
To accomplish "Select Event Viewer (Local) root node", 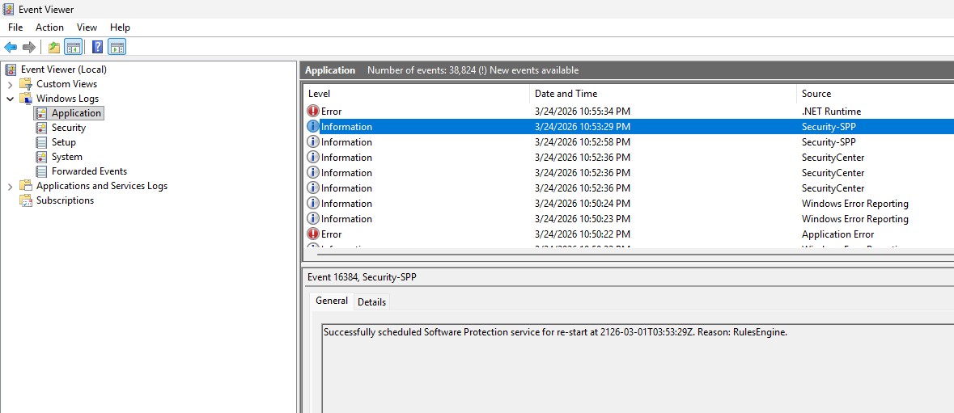I will point(63,70).
